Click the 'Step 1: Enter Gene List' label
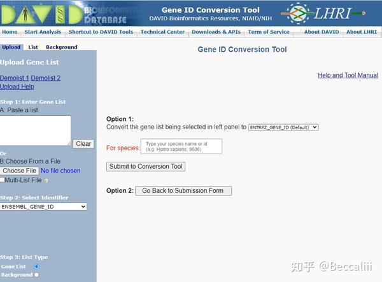The image size is (382, 282). [x=33, y=102]
